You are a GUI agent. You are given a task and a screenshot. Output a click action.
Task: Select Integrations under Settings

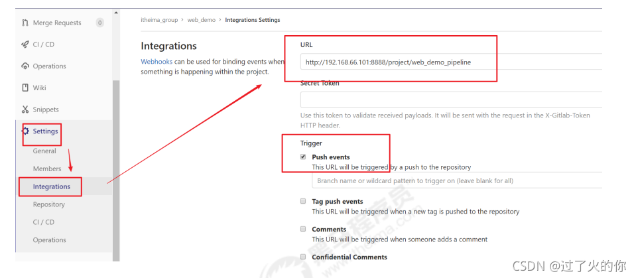coord(52,186)
